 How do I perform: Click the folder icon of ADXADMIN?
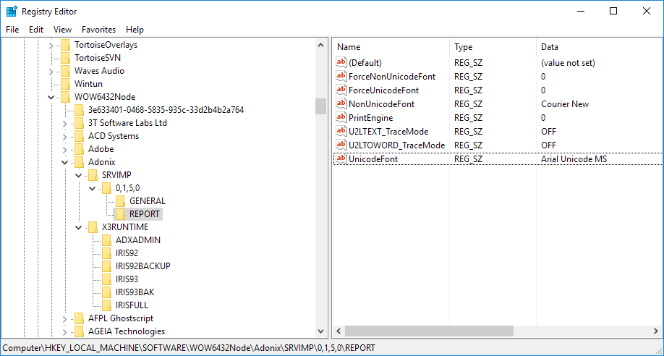[x=107, y=240]
